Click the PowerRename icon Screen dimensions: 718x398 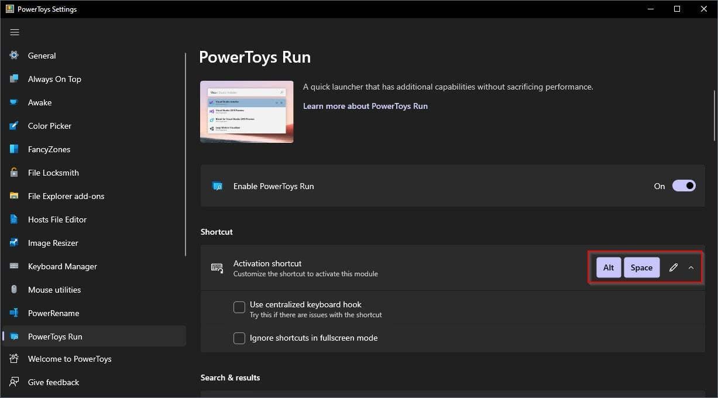15,313
